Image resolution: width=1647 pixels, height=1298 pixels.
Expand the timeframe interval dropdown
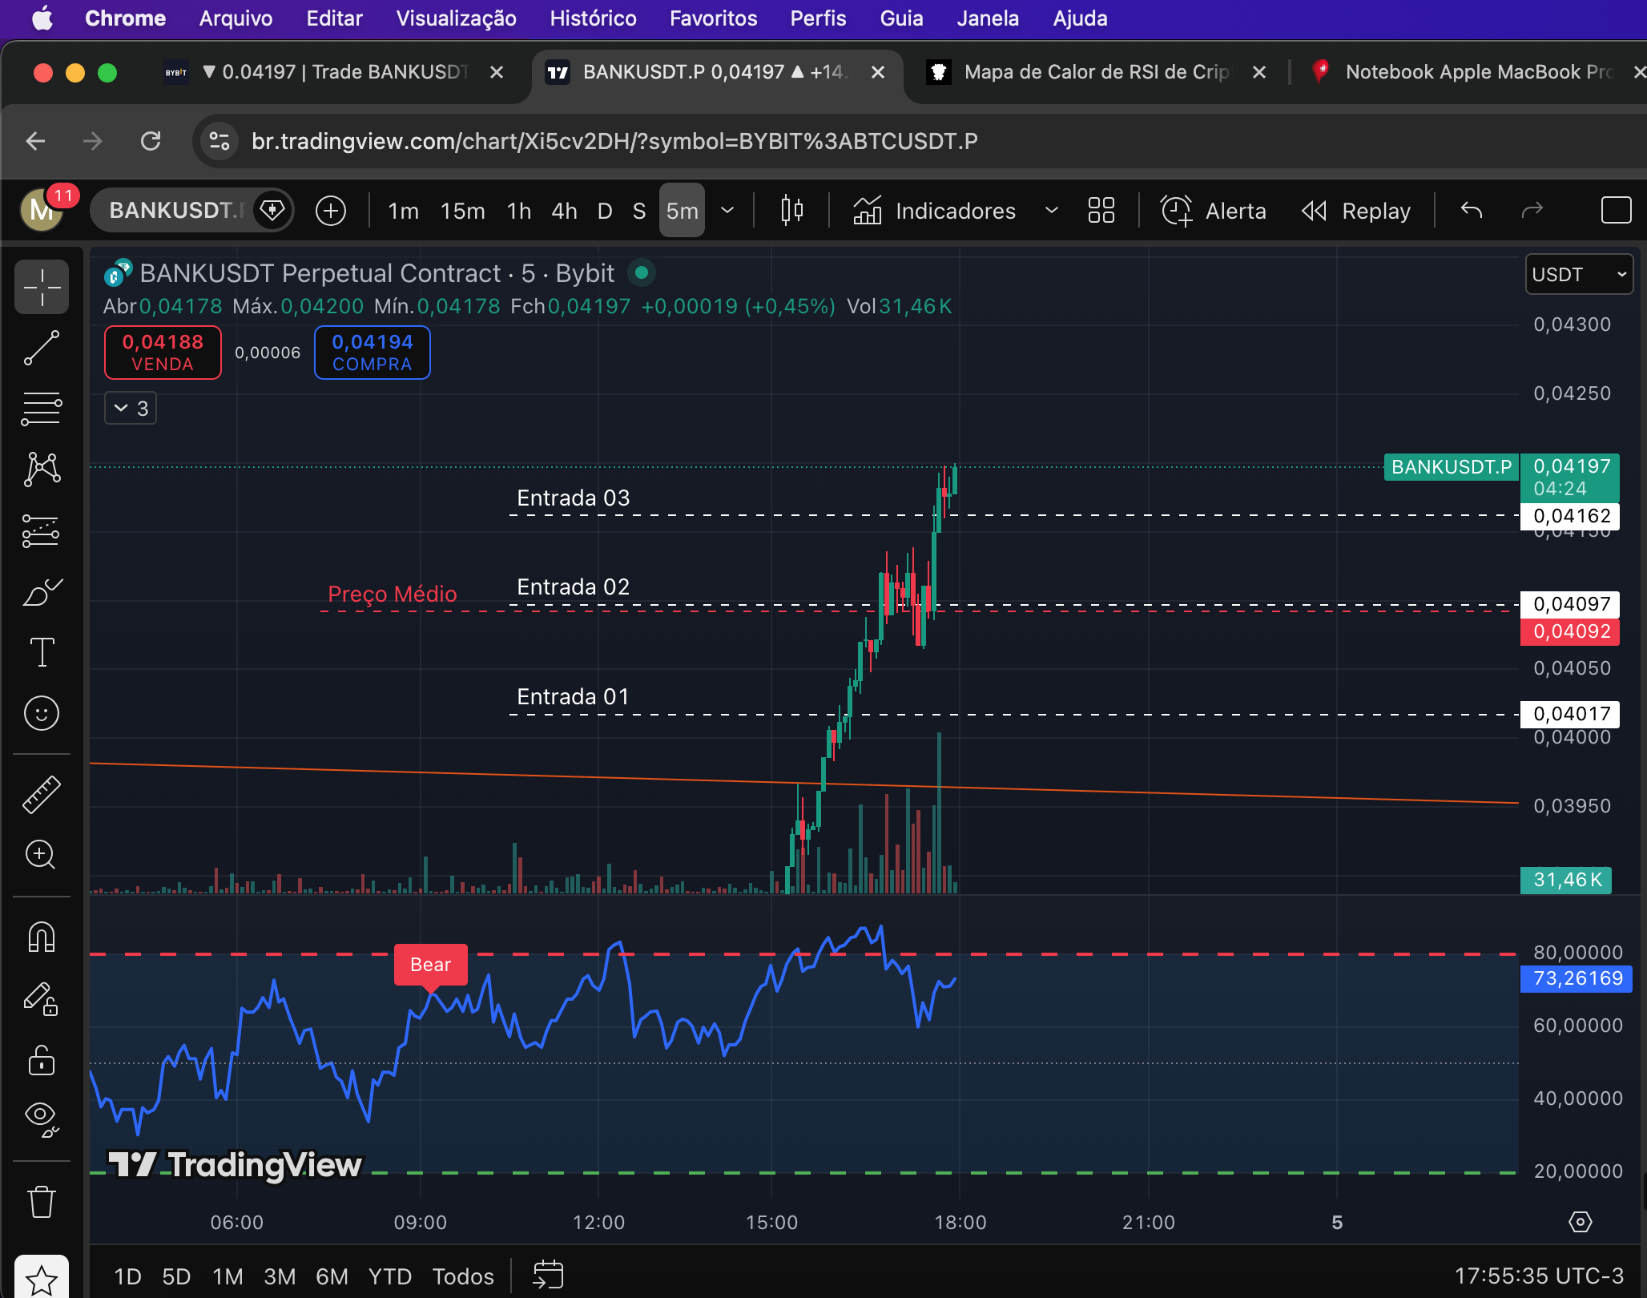click(727, 211)
